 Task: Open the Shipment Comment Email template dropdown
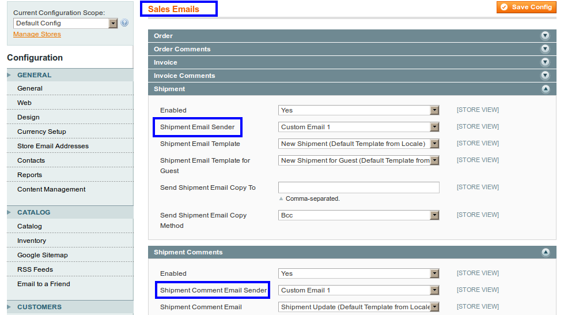[x=358, y=307]
